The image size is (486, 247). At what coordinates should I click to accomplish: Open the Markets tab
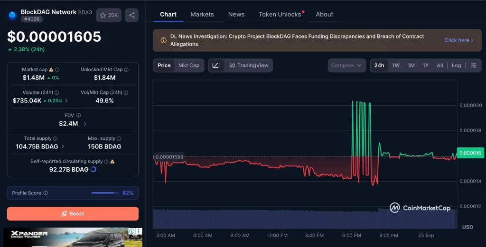(202, 14)
